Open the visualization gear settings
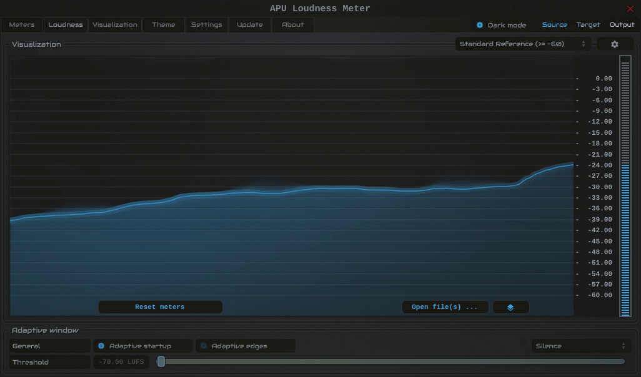 [615, 44]
